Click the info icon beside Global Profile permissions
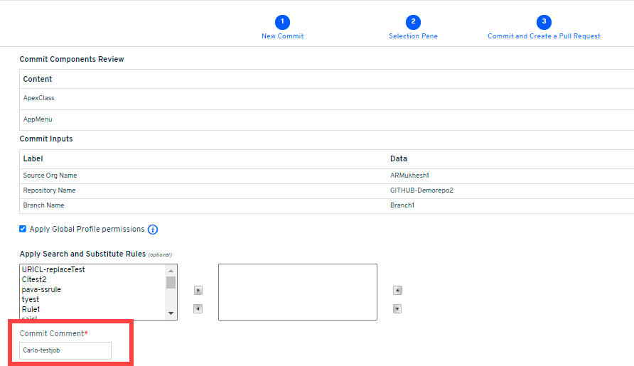 (x=153, y=230)
